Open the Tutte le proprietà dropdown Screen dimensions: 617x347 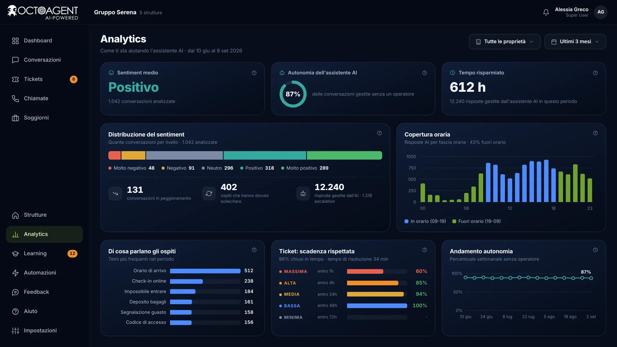504,42
